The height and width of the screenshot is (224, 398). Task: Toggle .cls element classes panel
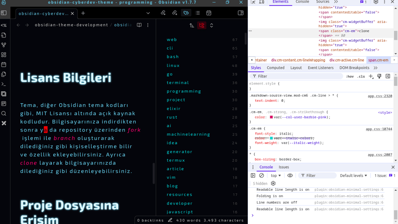(361, 76)
